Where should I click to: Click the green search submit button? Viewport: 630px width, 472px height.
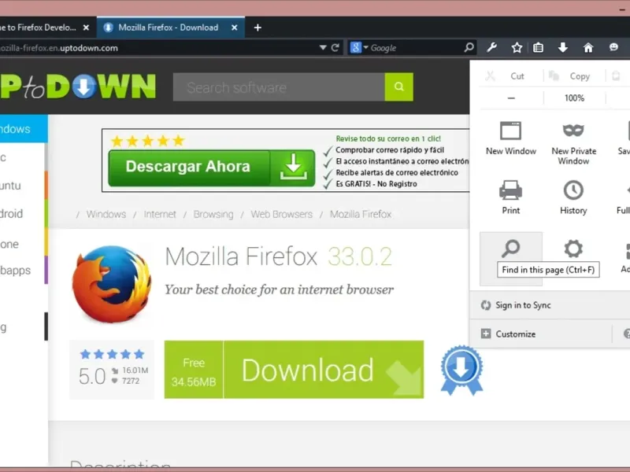(399, 87)
